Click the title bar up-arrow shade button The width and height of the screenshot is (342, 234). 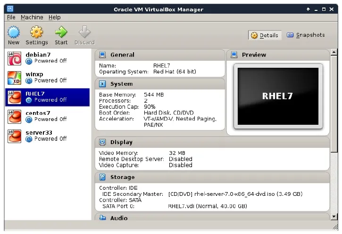click(308, 9)
